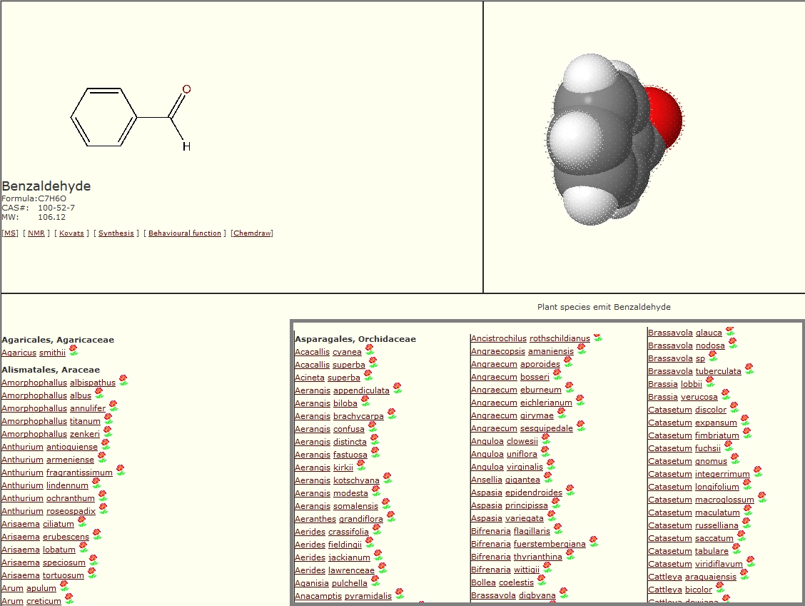Open the Brassia lobbii link
The image size is (805, 606).
[675, 384]
